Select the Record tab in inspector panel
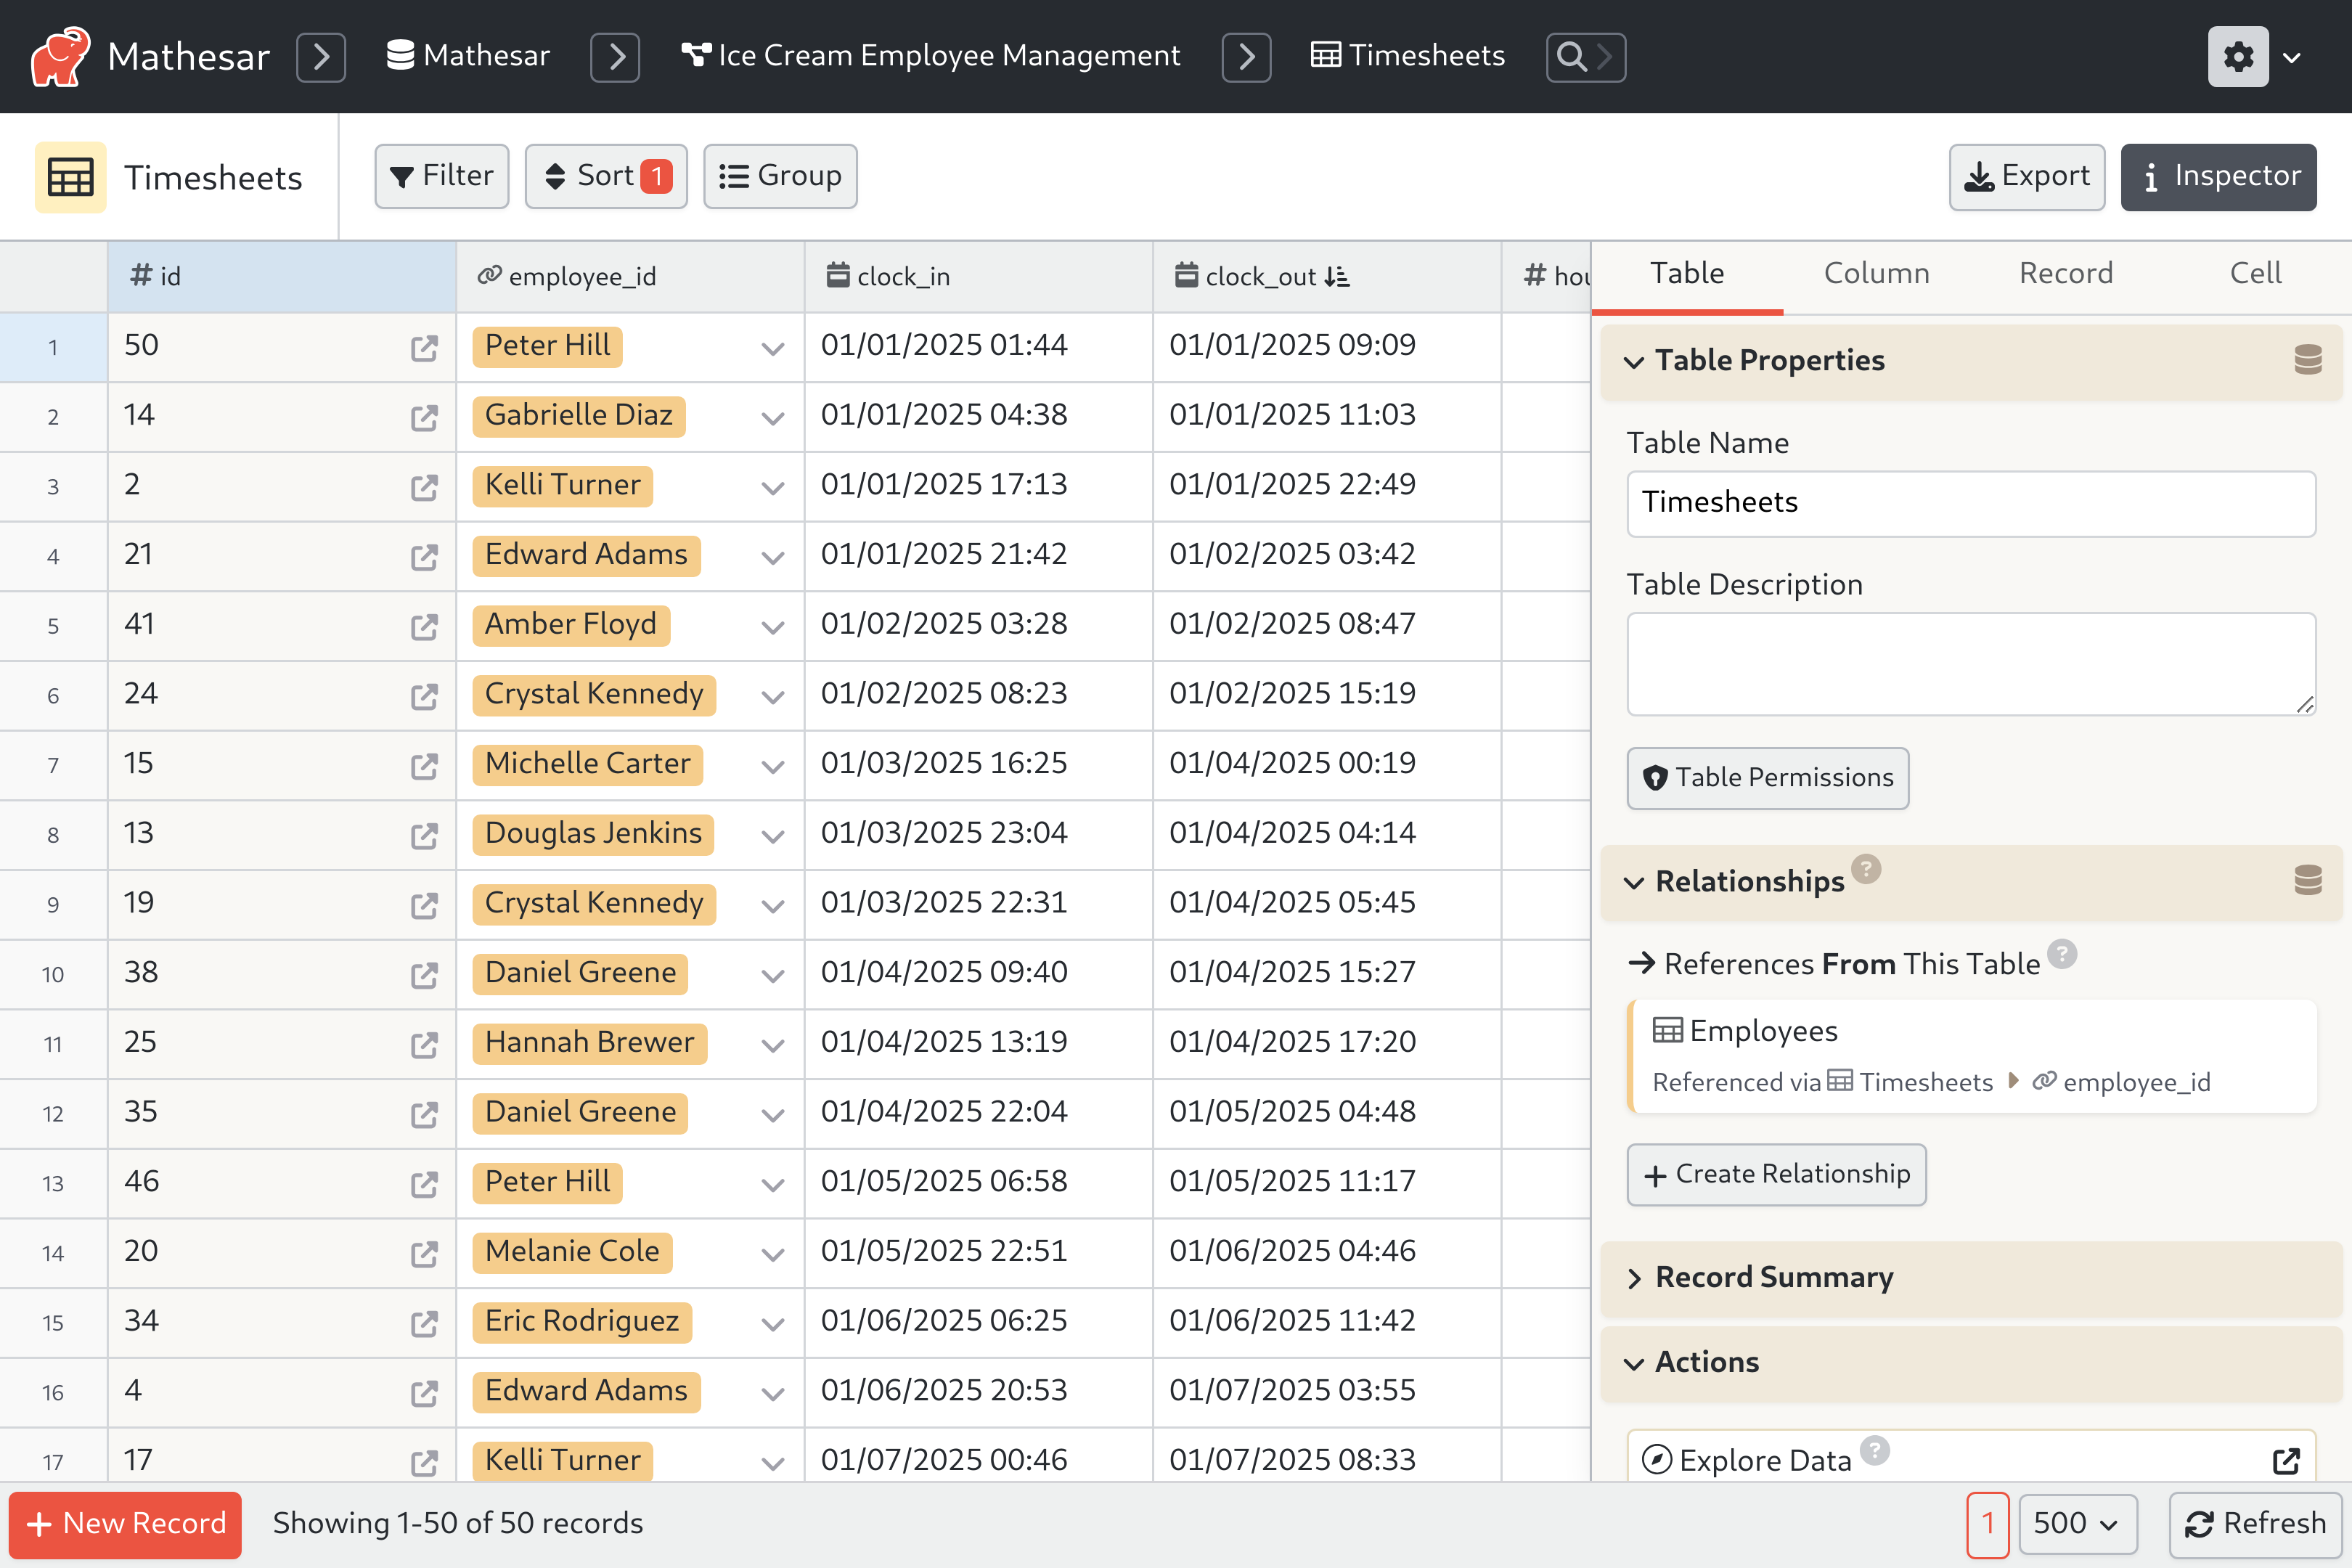The height and width of the screenshot is (1568, 2352). coord(2067,271)
